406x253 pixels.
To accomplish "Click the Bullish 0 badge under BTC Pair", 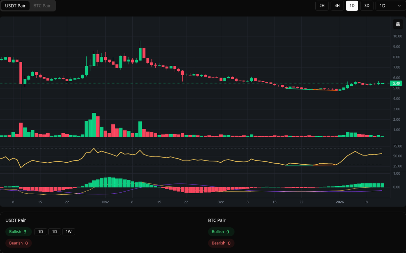I will pos(221,232).
